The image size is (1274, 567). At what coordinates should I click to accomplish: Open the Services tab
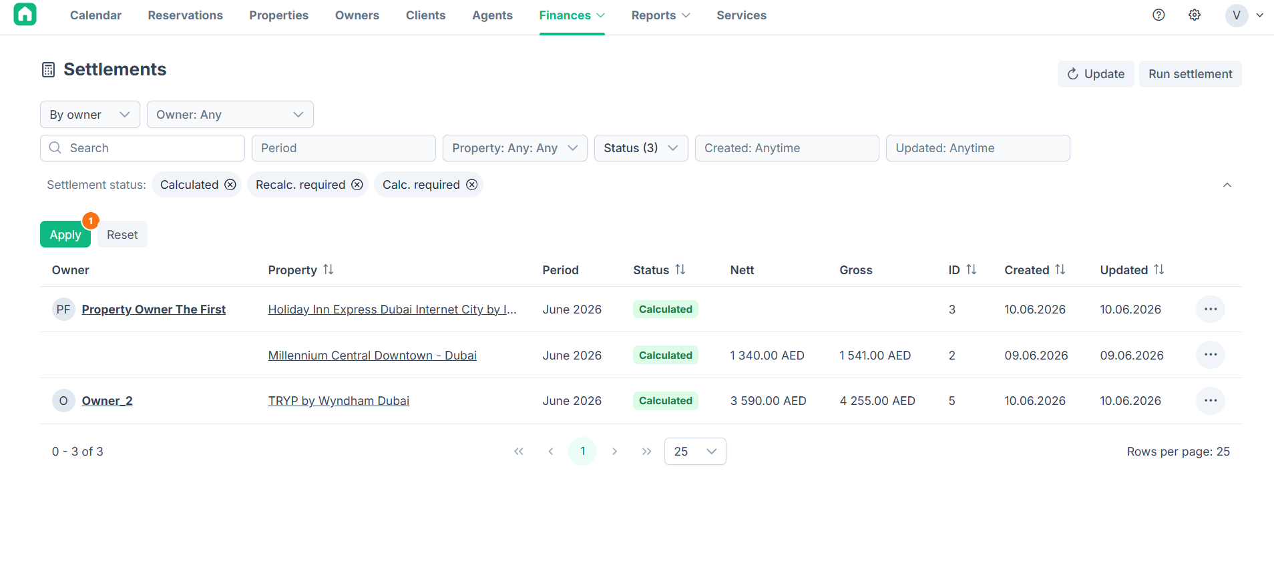[x=741, y=15]
